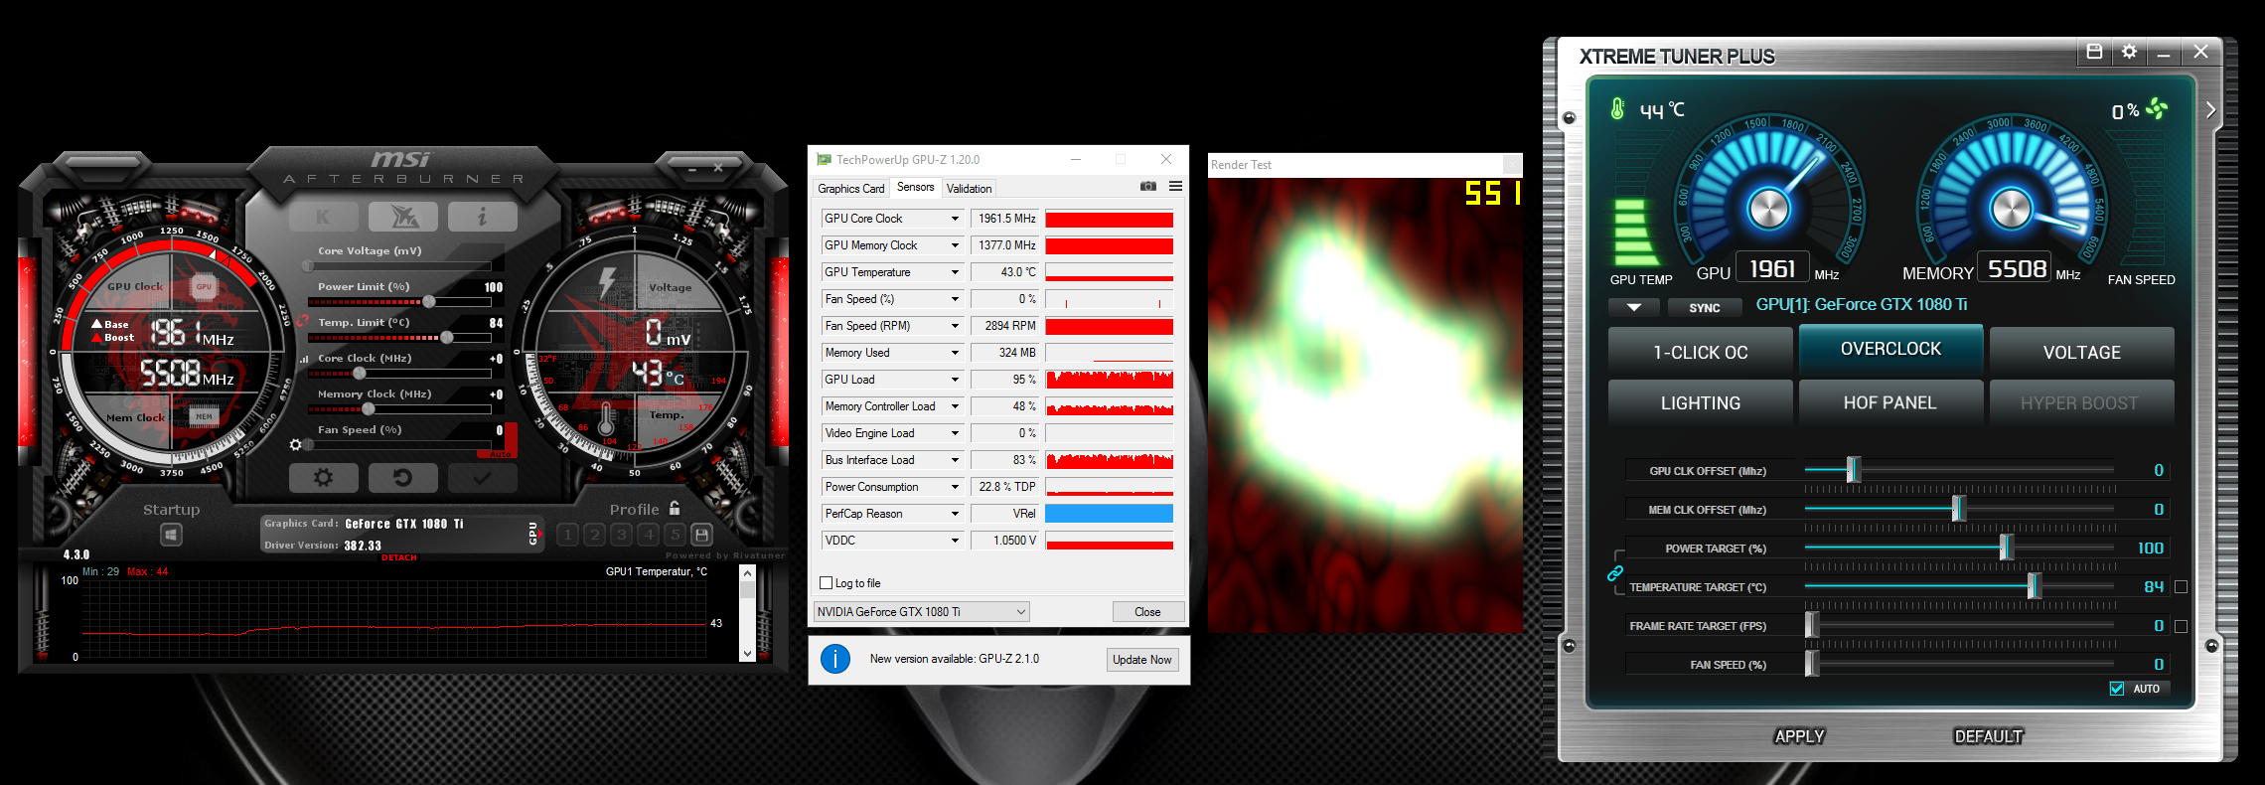The height and width of the screenshot is (785, 2265).
Task: Click the Kombustor K icon in Afterburner
Action: click(x=324, y=216)
